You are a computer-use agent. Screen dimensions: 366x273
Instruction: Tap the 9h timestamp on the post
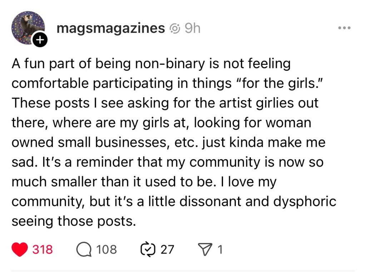[x=192, y=28]
